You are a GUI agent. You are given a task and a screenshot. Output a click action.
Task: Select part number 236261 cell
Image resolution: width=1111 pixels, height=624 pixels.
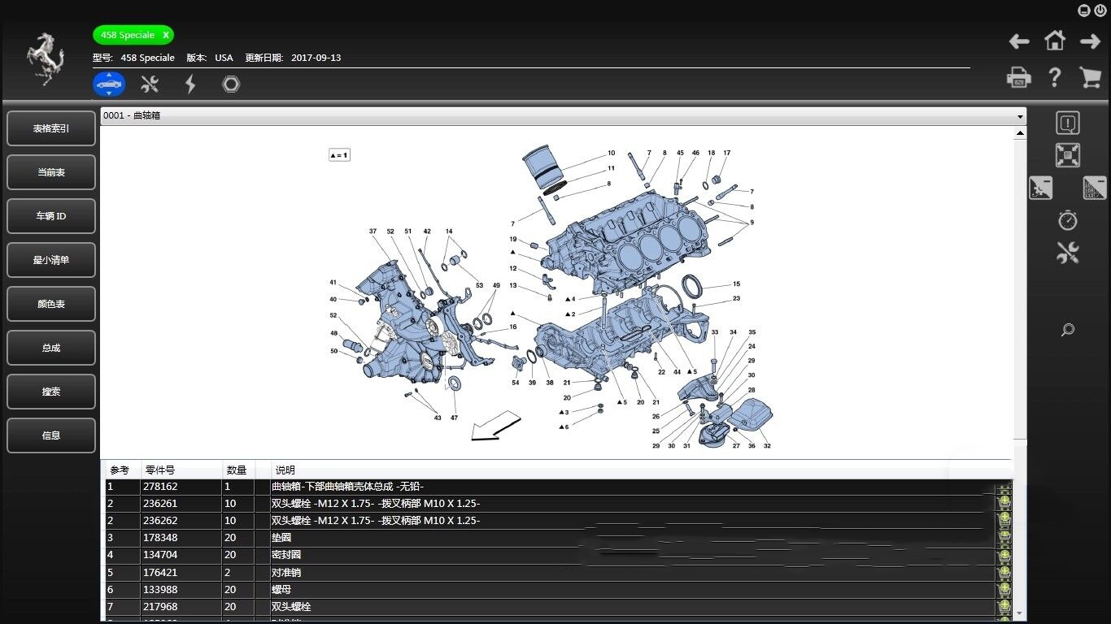pos(181,504)
